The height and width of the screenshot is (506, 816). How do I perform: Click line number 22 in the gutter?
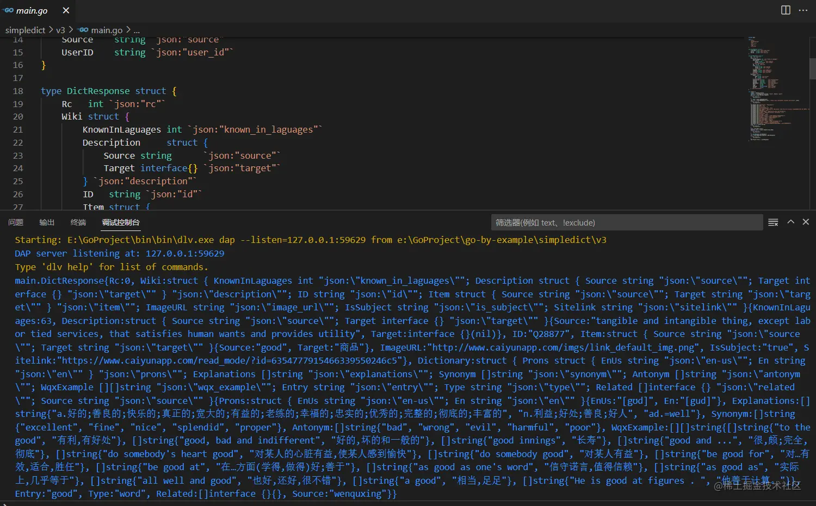pyautogui.click(x=18, y=142)
